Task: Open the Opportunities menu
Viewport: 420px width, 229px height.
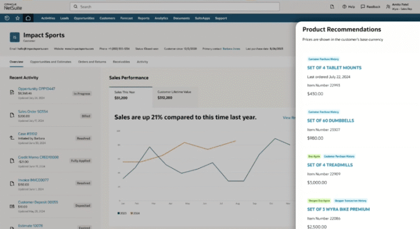Action: [84, 18]
